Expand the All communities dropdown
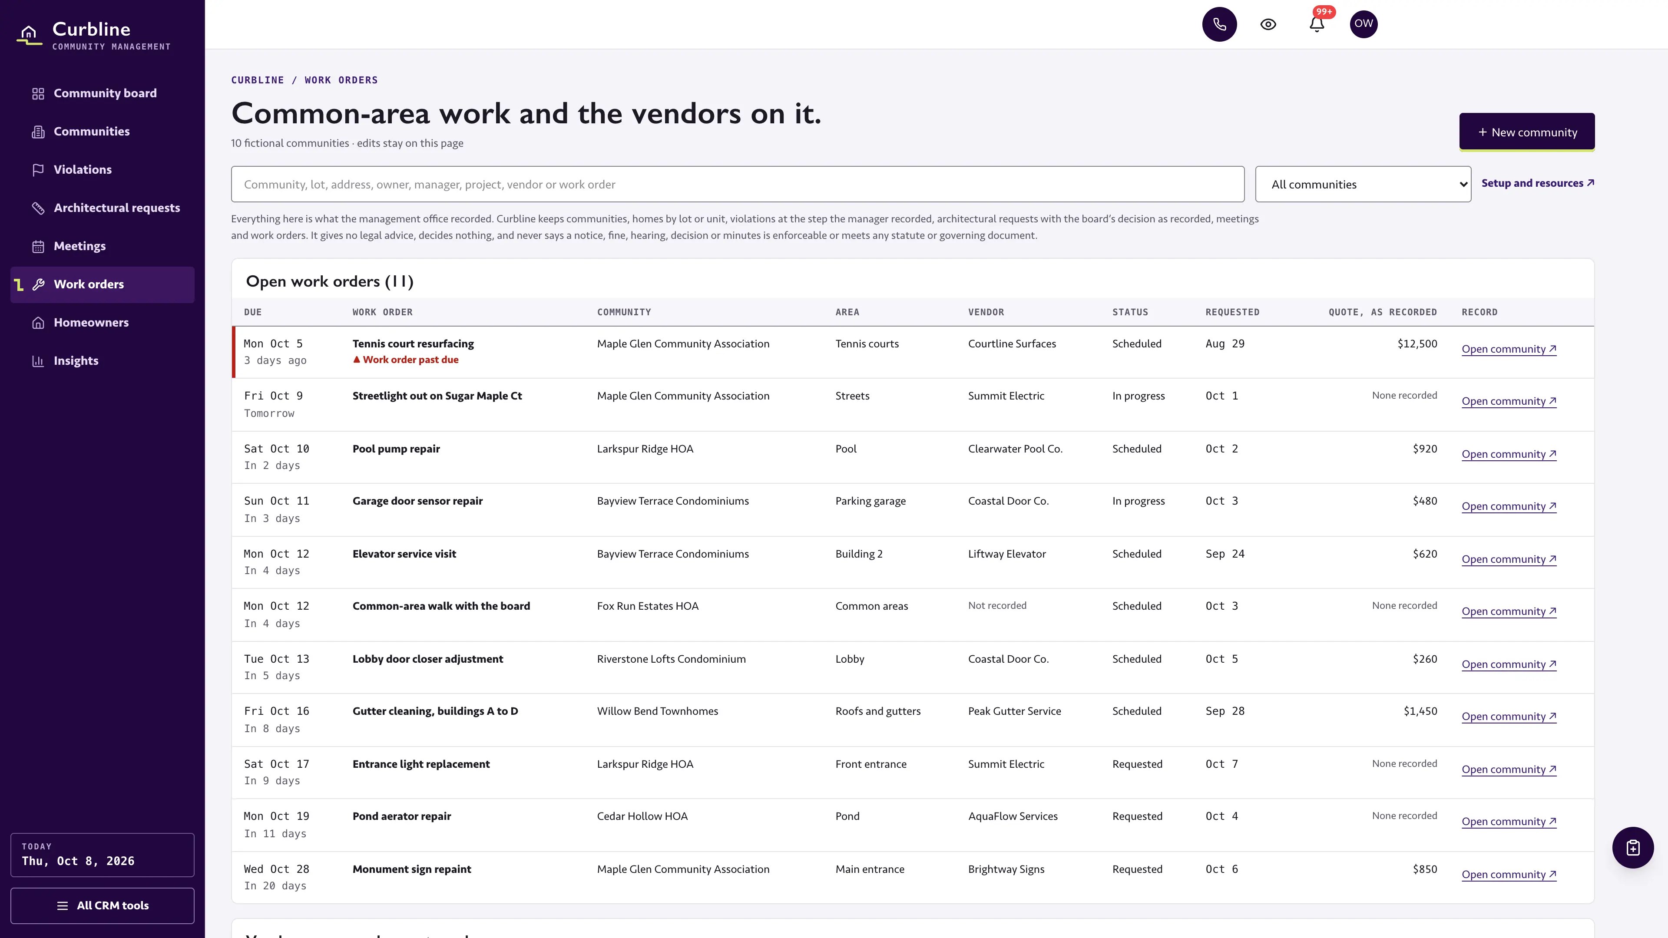 click(x=1362, y=185)
